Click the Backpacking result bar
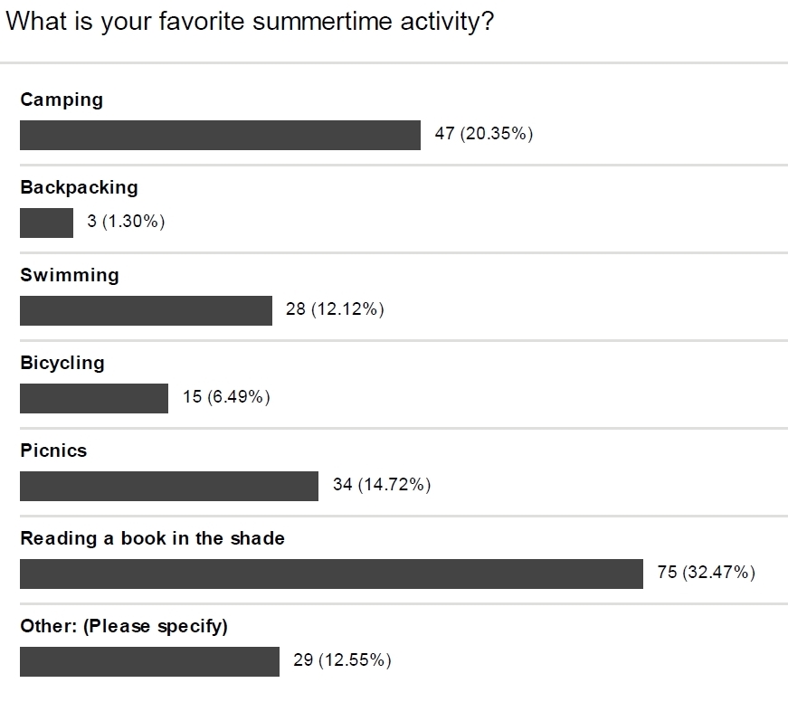The image size is (788, 702). pyautogui.click(x=46, y=223)
